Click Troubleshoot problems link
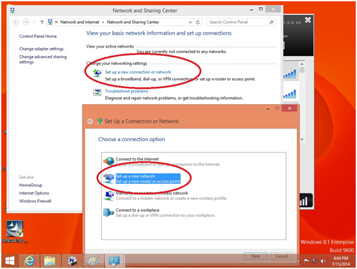 (x=126, y=91)
